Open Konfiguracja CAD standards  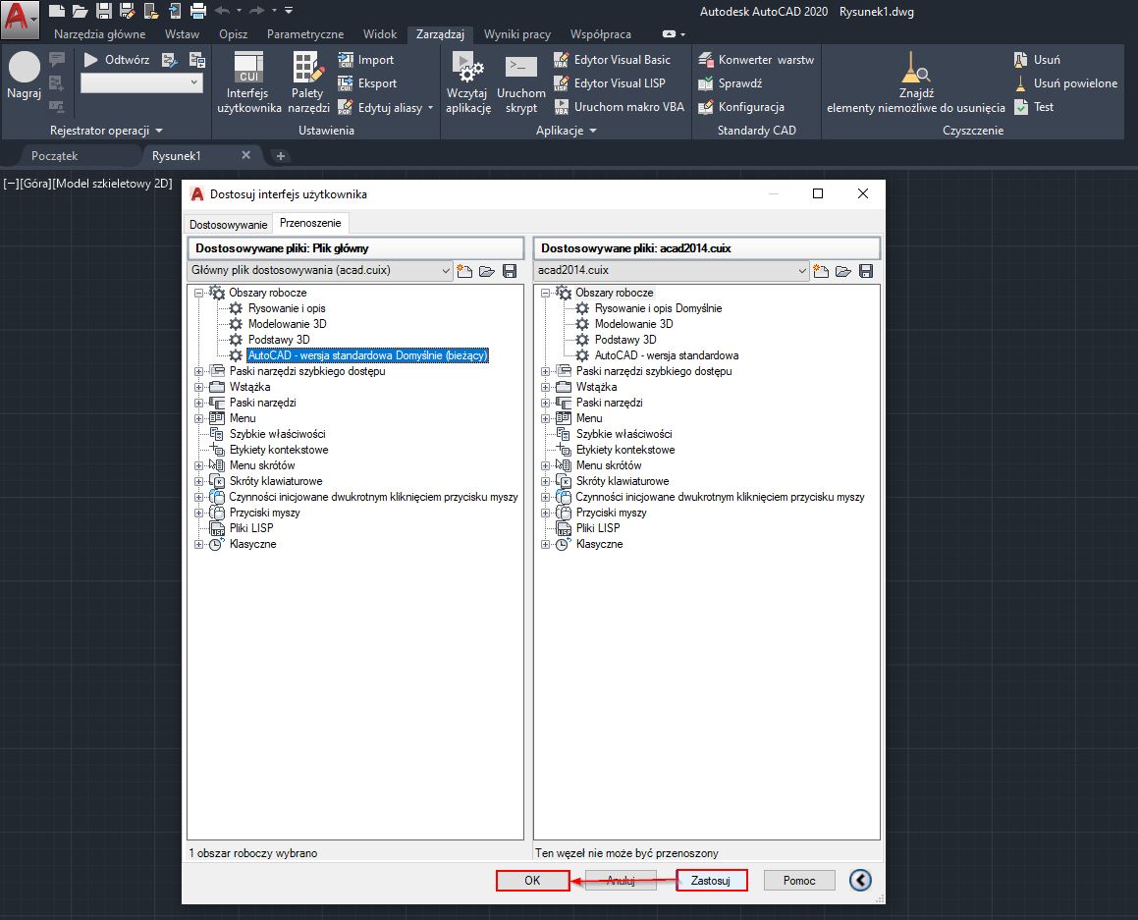(741, 107)
